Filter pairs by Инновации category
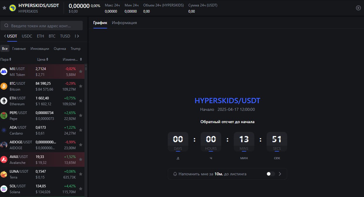The height and width of the screenshot is (197, 364). [x=40, y=49]
